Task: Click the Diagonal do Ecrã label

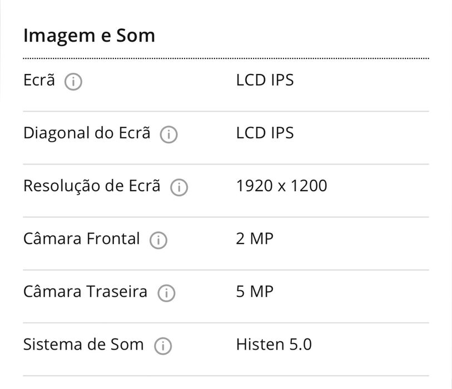Action: [x=87, y=133]
